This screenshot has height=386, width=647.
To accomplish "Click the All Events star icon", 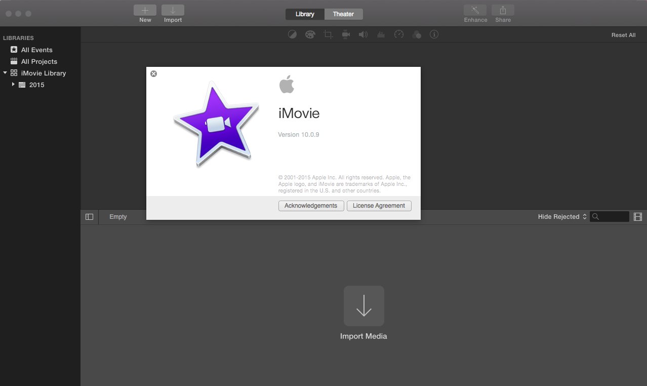I will pyautogui.click(x=14, y=50).
